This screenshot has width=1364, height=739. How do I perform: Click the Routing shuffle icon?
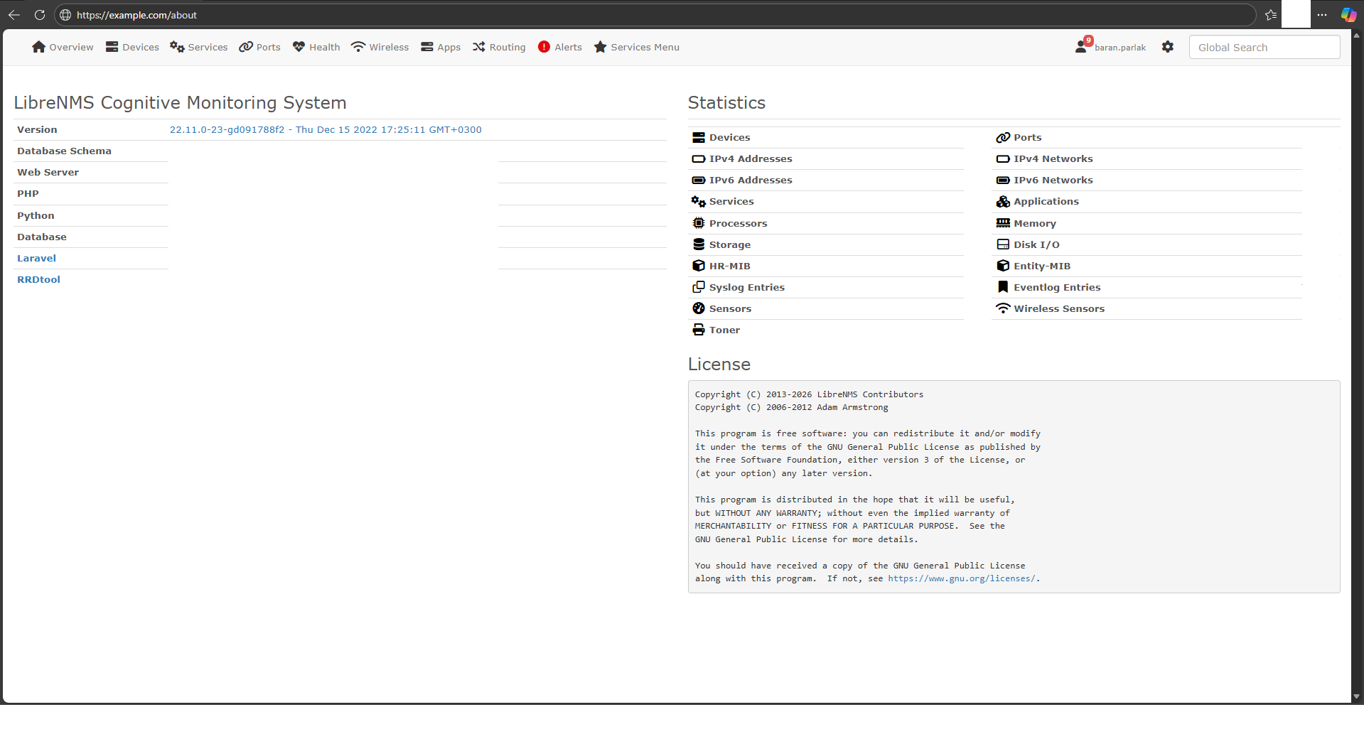tap(479, 47)
